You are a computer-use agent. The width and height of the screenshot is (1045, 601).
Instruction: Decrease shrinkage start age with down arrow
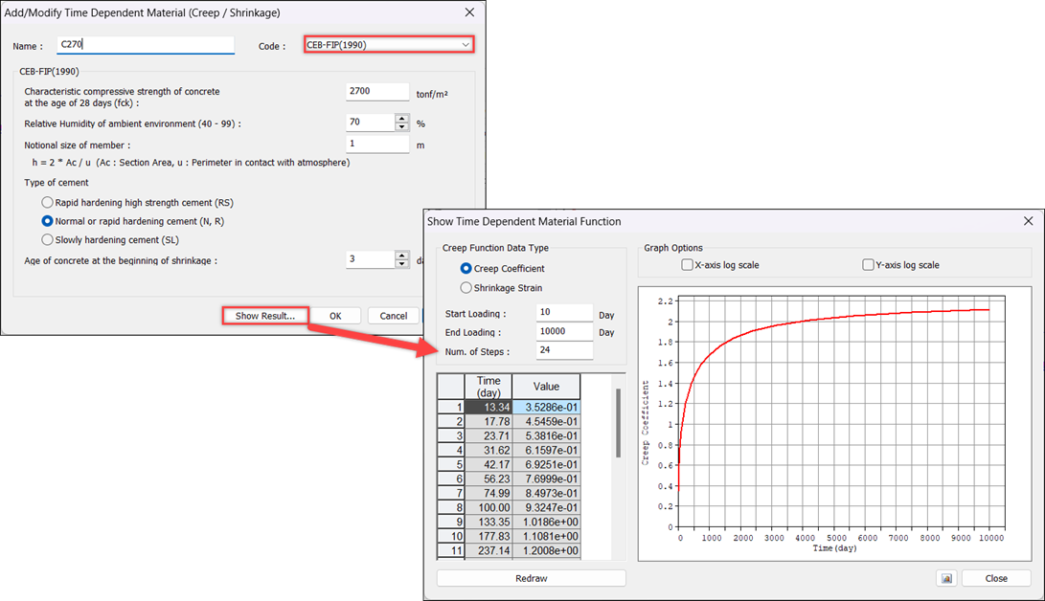coord(402,263)
